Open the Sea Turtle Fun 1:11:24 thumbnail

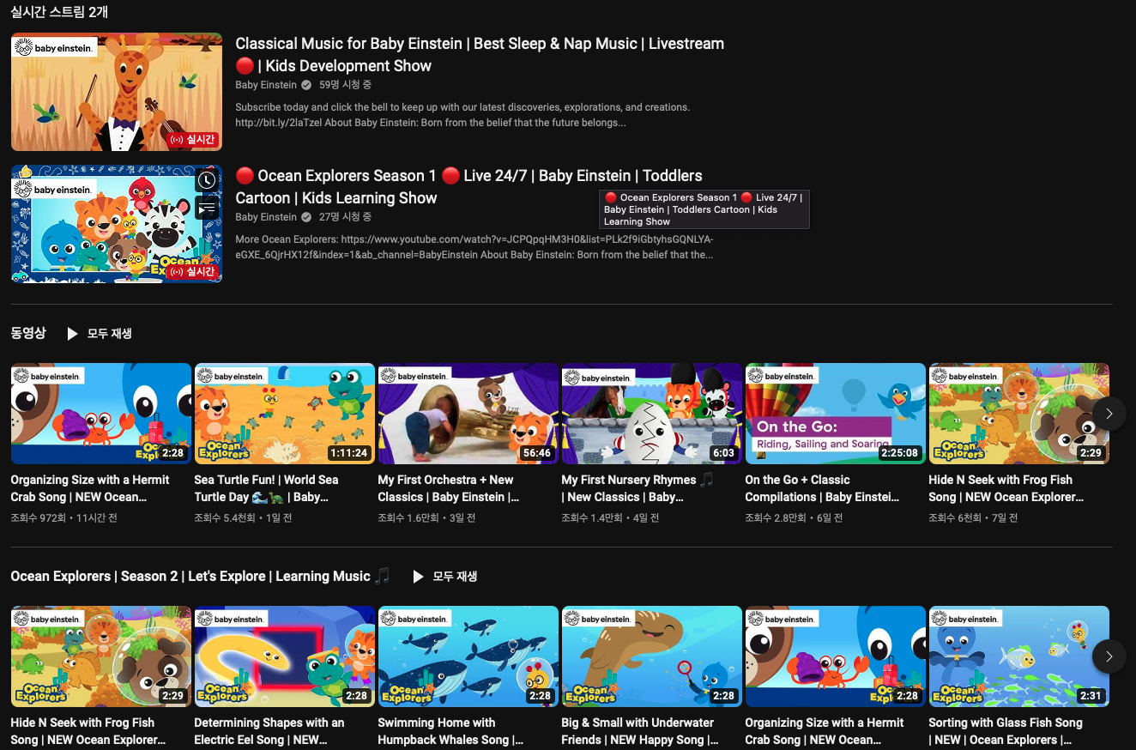coord(285,414)
